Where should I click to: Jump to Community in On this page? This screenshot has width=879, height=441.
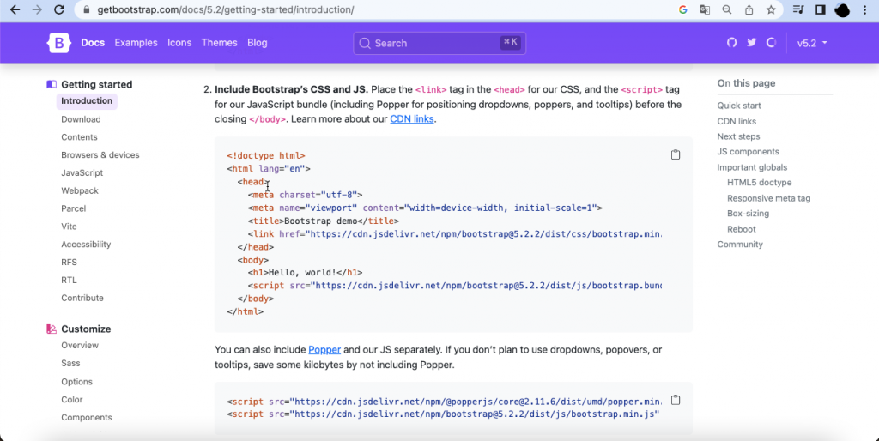click(740, 245)
